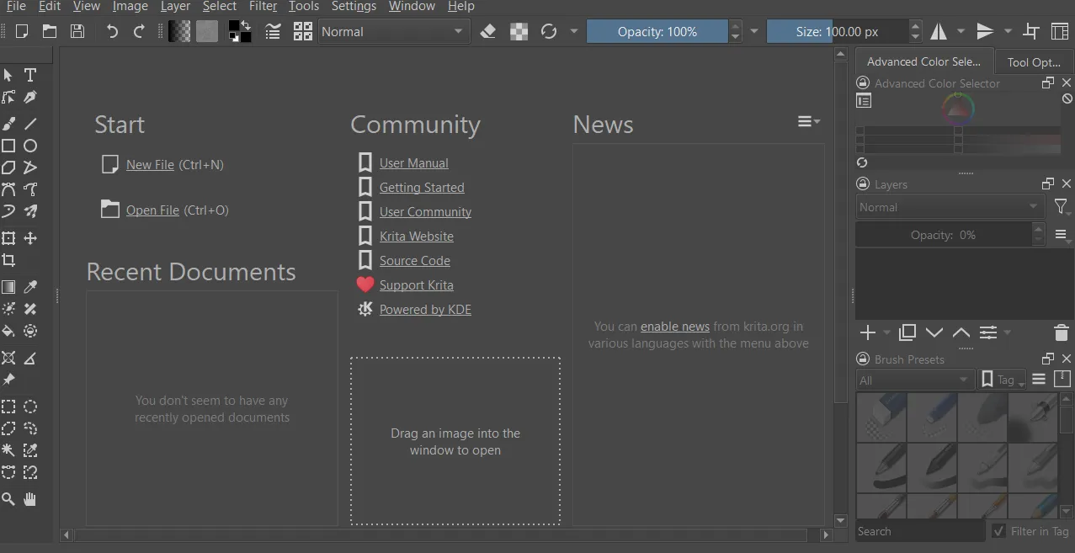Toggle the Eraser mode button
1075x553 pixels.
coord(487,32)
